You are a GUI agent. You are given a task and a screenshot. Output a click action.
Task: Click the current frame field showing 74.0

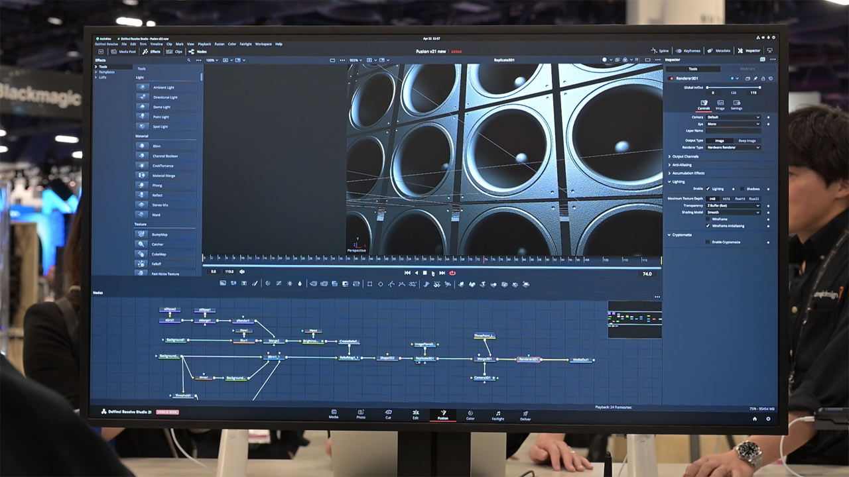tap(647, 274)
